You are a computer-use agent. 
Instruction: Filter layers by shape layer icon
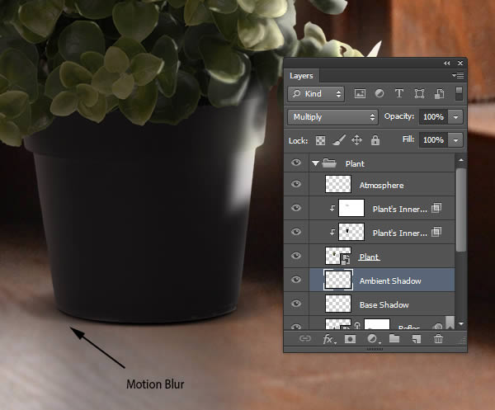coord(419,94)
